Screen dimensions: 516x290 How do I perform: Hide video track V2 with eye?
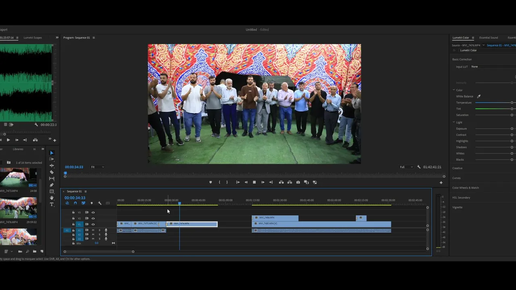(x=93, y=218)
